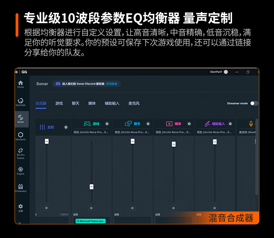
Task: Open Engine in the sidebar
Action: (x=20, y=170)
